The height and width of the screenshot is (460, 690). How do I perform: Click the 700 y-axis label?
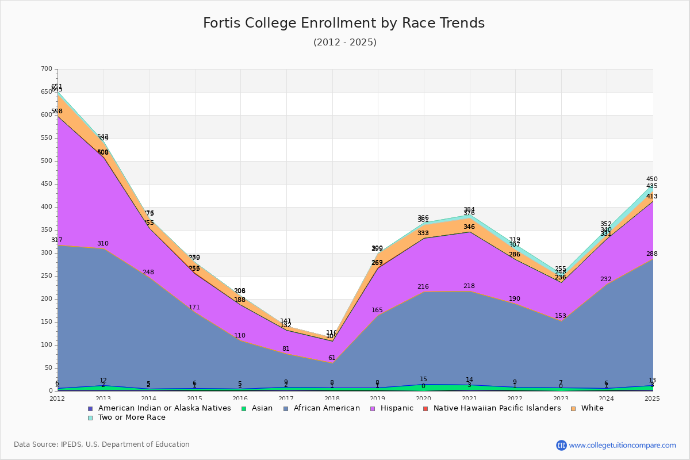tap(47, 69)
